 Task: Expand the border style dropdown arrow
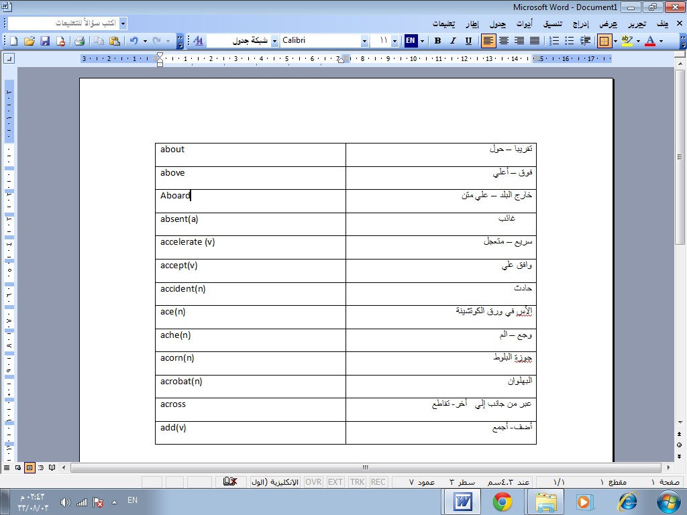(x=616, y=41)
